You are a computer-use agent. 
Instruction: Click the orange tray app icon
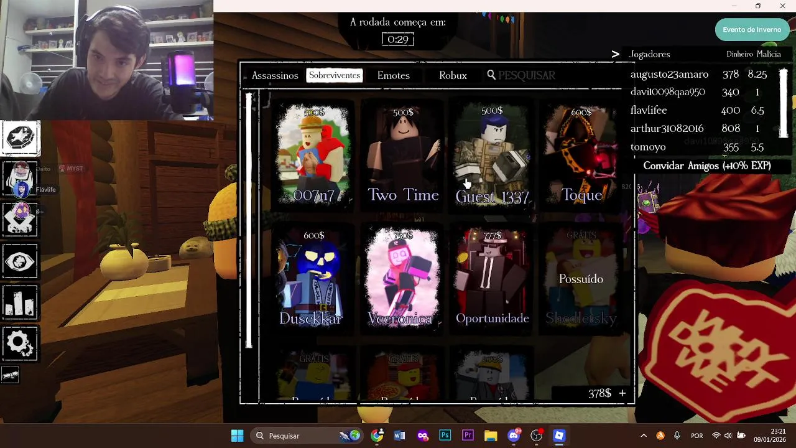[660, 436]
